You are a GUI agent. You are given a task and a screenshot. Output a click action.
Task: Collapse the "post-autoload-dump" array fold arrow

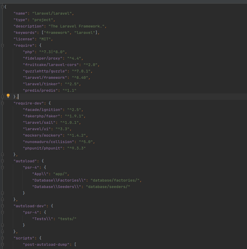pyautogui.click(x=2, y=244)
